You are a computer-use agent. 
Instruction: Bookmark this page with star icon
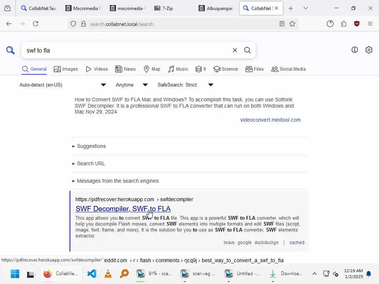click(292, 24)
